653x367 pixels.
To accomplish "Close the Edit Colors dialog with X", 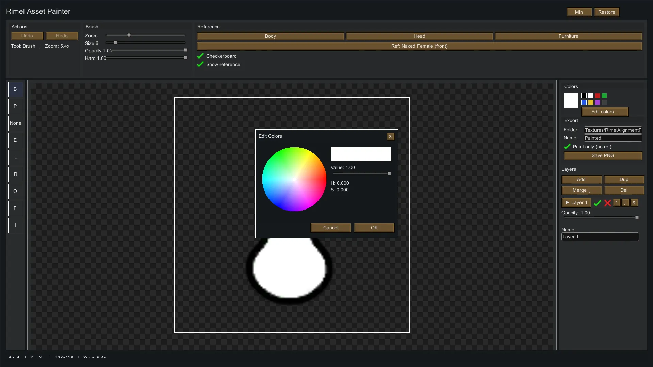I will (390, 136).
